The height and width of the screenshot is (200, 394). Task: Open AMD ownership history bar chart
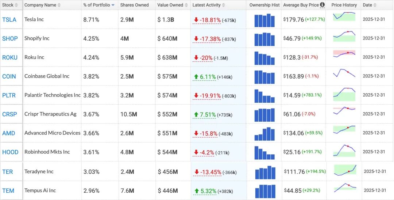click(x=264, y=134)
